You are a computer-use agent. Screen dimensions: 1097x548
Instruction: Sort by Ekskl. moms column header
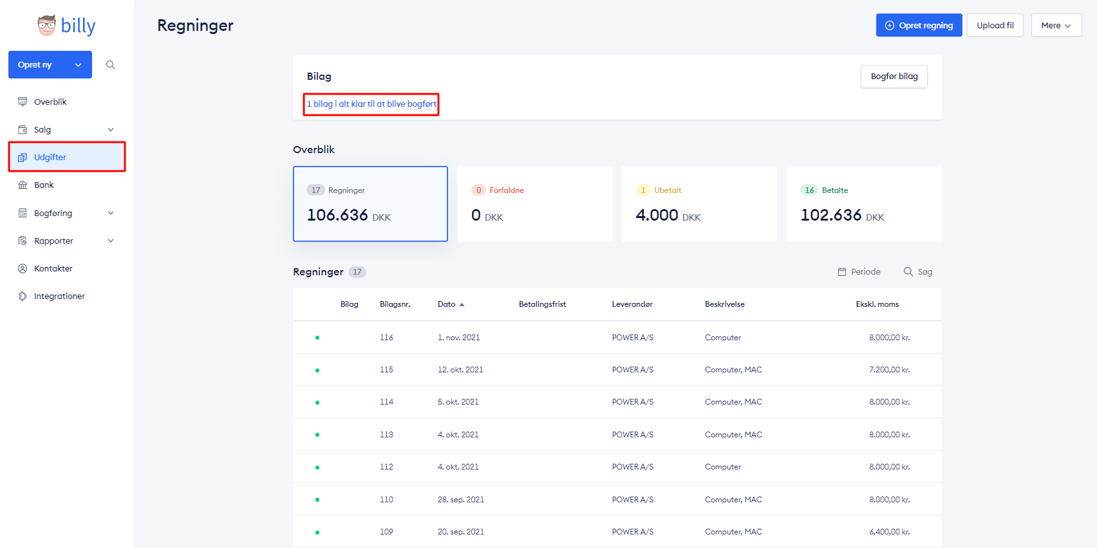pos(877,304)
